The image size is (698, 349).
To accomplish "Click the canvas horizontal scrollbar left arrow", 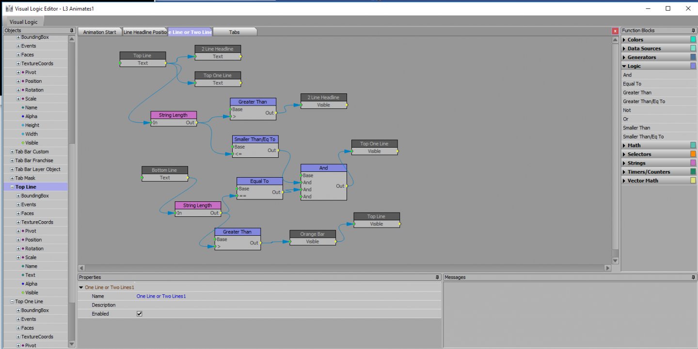I will pyautogui.click(x=81, y=268).
